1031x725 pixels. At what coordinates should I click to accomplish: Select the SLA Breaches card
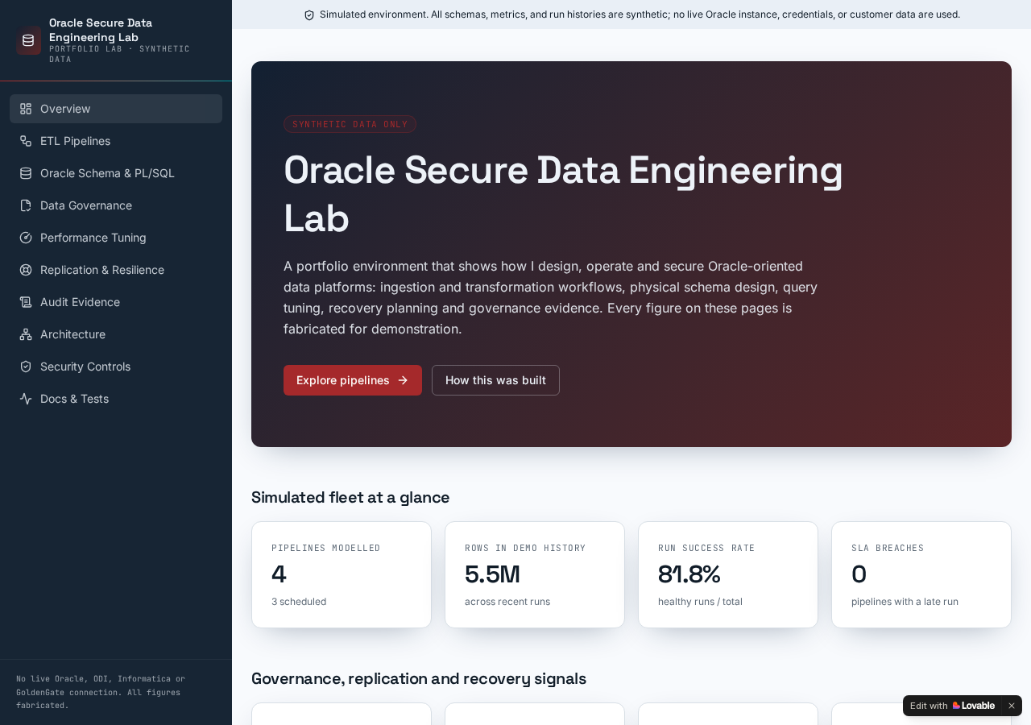point(921,574)
